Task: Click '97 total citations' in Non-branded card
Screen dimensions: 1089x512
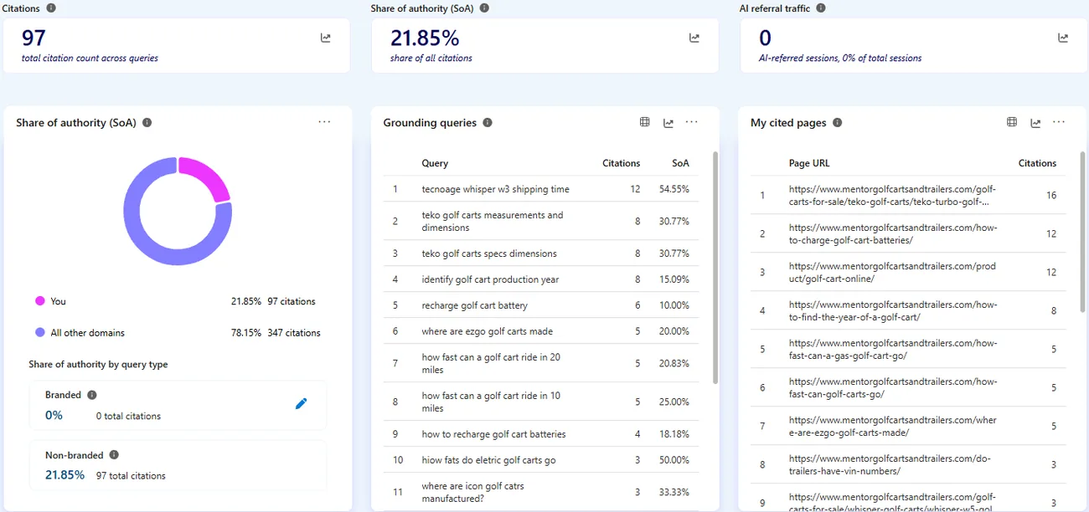Action: coord(131,475)
